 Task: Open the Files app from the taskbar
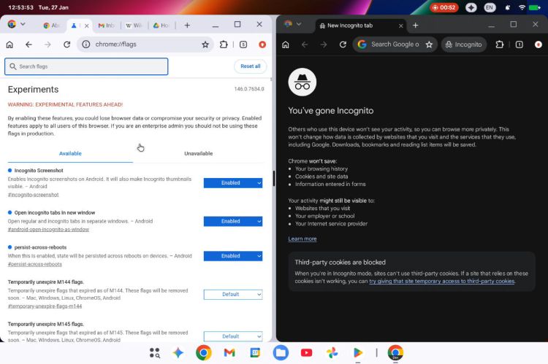point(281,353)
